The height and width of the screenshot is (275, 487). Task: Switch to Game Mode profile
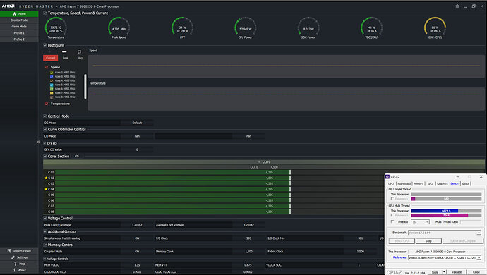pos(19,26)
